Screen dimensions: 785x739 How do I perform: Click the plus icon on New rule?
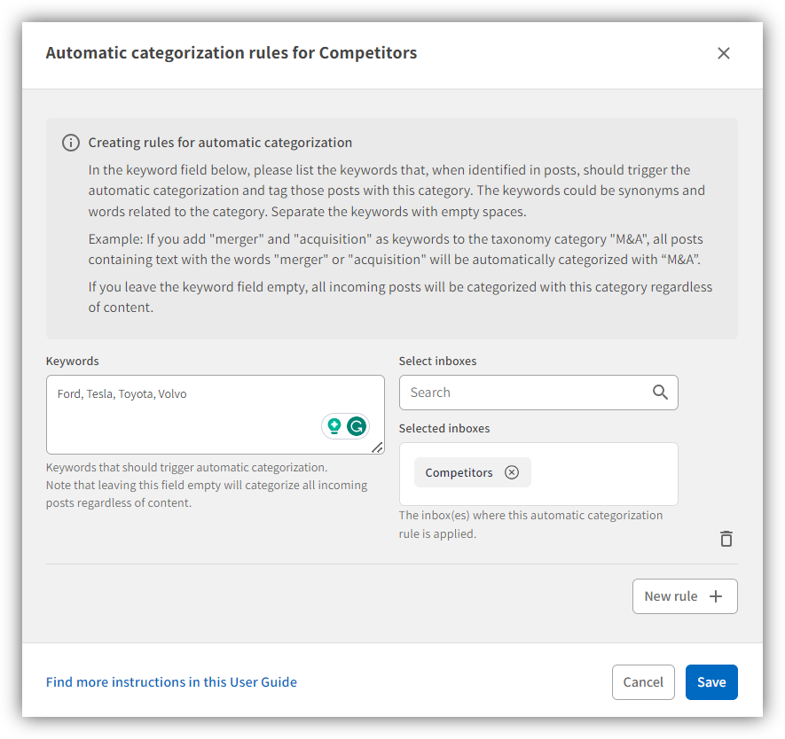pos(716,596)
